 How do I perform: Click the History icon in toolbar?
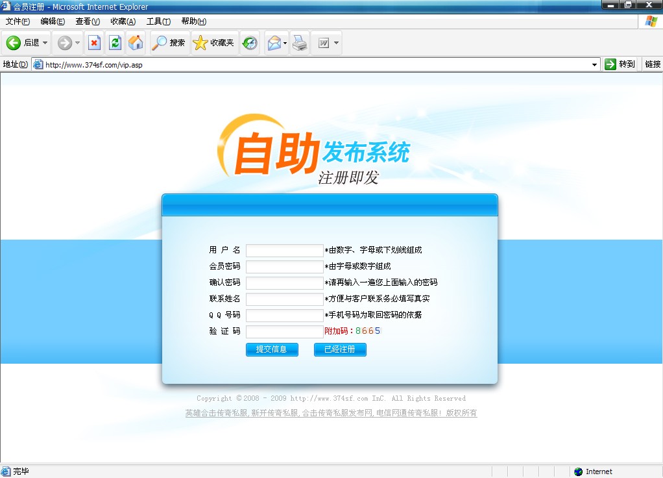[x=250, y=43]
